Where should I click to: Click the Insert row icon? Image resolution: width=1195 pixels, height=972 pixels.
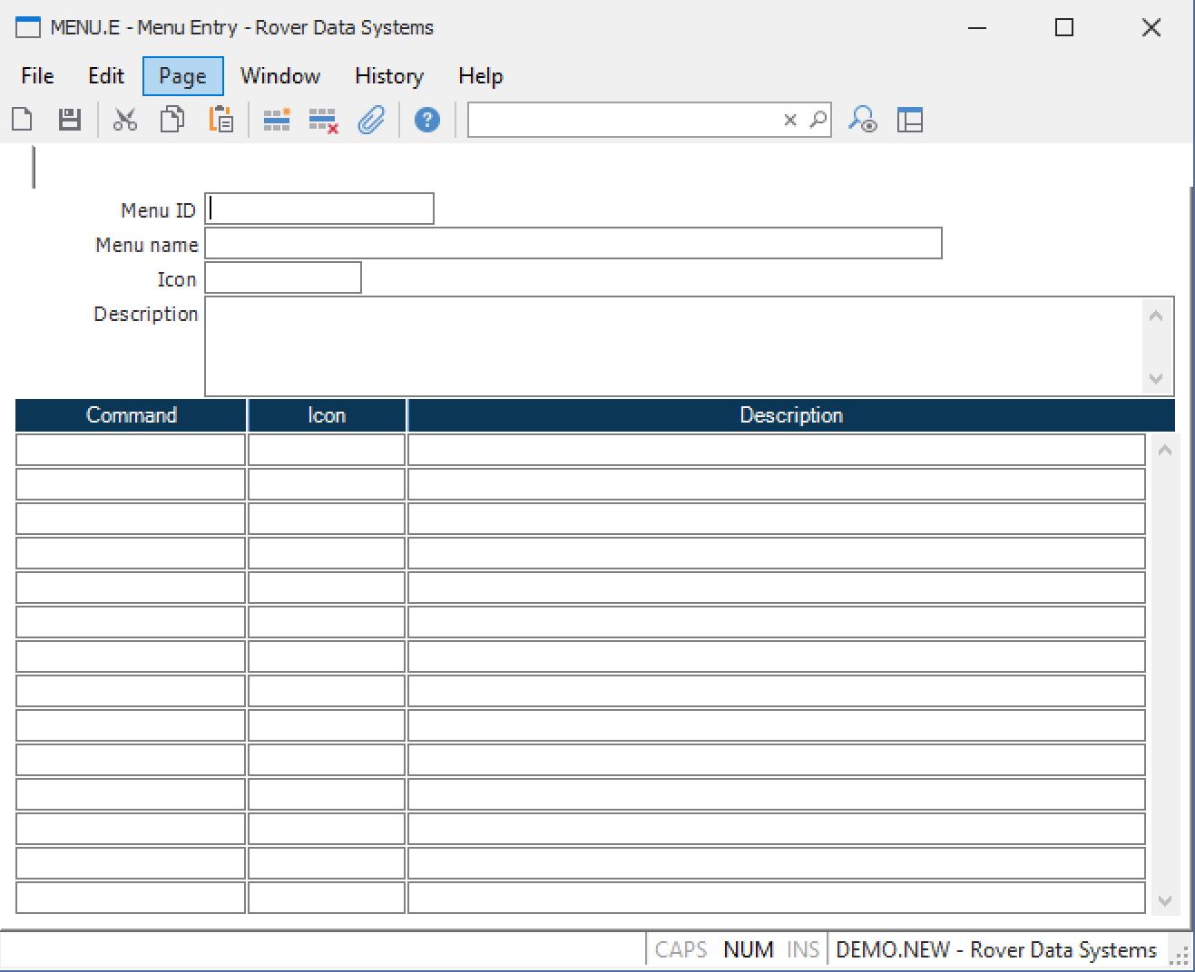[x=276, y=120]
